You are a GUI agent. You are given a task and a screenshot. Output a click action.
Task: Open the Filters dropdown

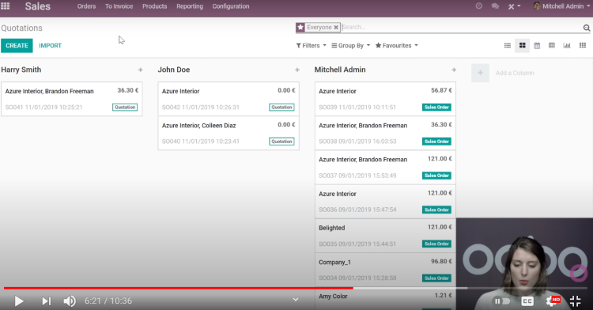(x=311, y=45)
